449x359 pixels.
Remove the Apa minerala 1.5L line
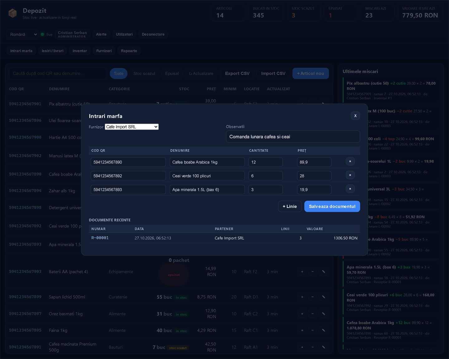point(350,189)
